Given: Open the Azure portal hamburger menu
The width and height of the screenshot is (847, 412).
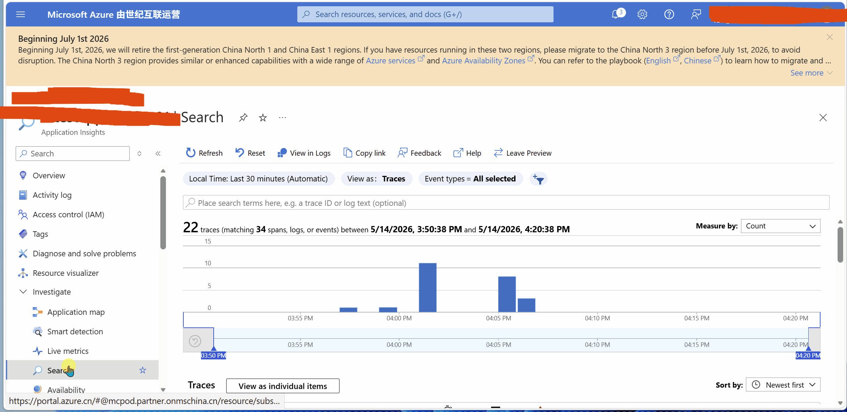Looking at the screenshot, I should point(21,14).
